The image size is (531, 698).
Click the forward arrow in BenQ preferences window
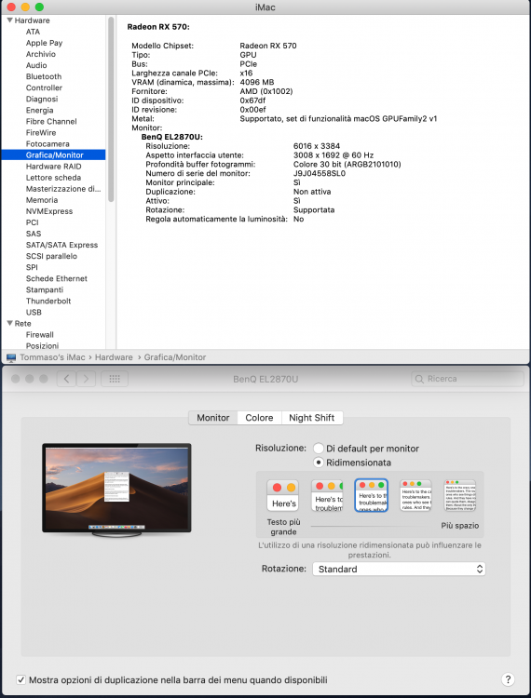86,379
